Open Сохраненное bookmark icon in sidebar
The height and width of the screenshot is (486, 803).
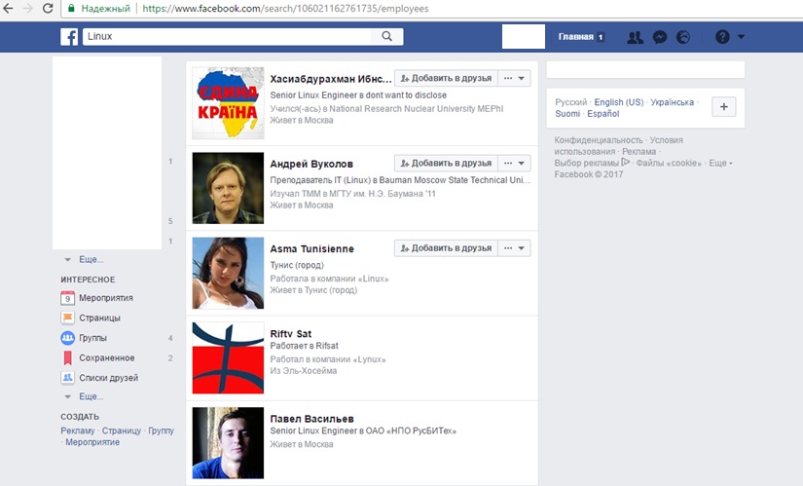[x=67, y=357]
